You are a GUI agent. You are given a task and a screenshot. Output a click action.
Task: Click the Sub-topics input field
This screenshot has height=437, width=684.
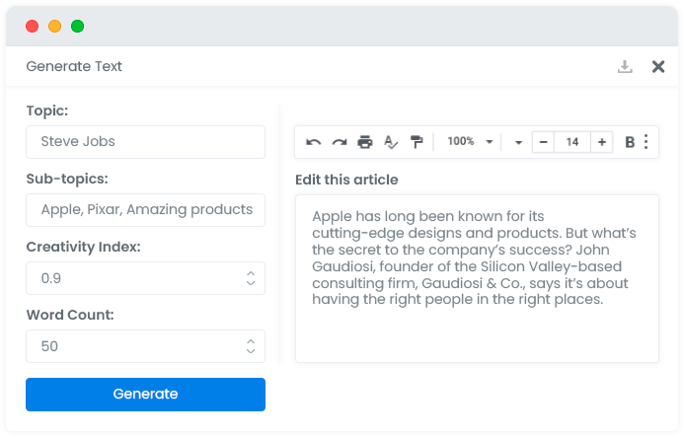(x=145, y=210)
